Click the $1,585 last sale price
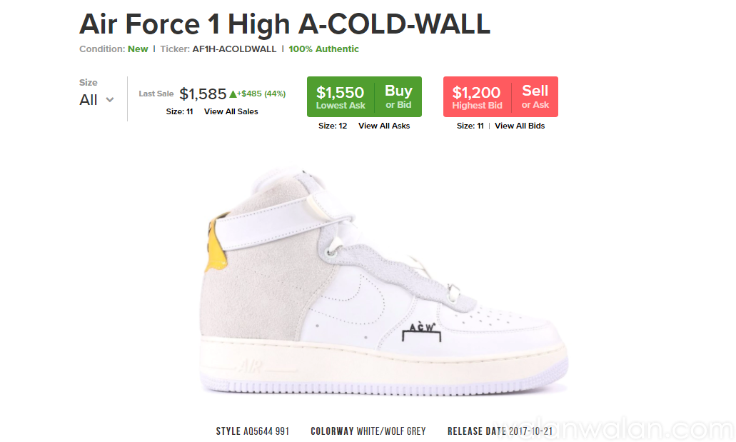The width and height of the screenshot is (736, 442). click(x=203, y=94)
